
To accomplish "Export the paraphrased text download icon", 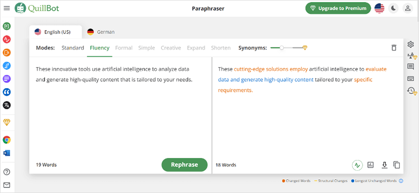I will click(x=384, y=165).
